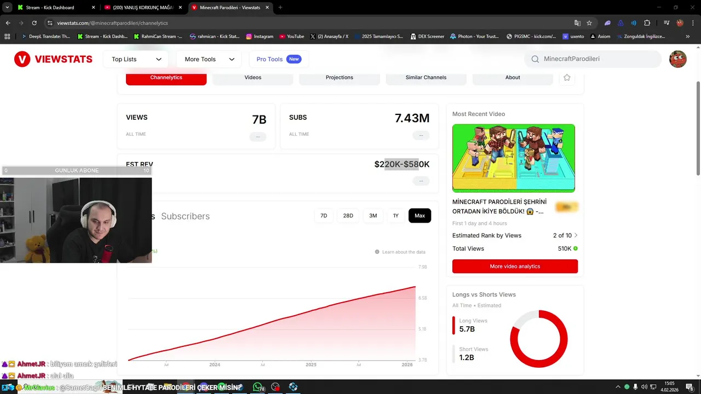Open the user profile avatar
The height and width of the screenshot is (394, 701).
tap(678, 59)
